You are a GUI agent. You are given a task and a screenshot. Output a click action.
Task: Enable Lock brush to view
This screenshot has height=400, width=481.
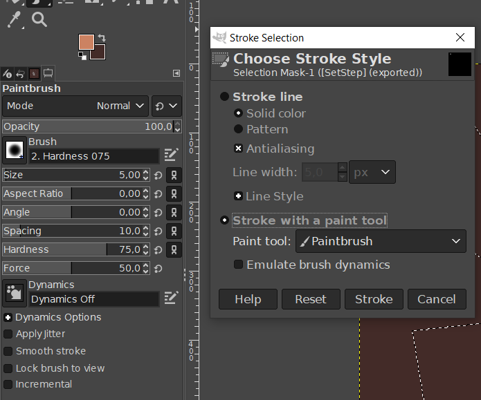pyautogui.click(x=8, y=368)
